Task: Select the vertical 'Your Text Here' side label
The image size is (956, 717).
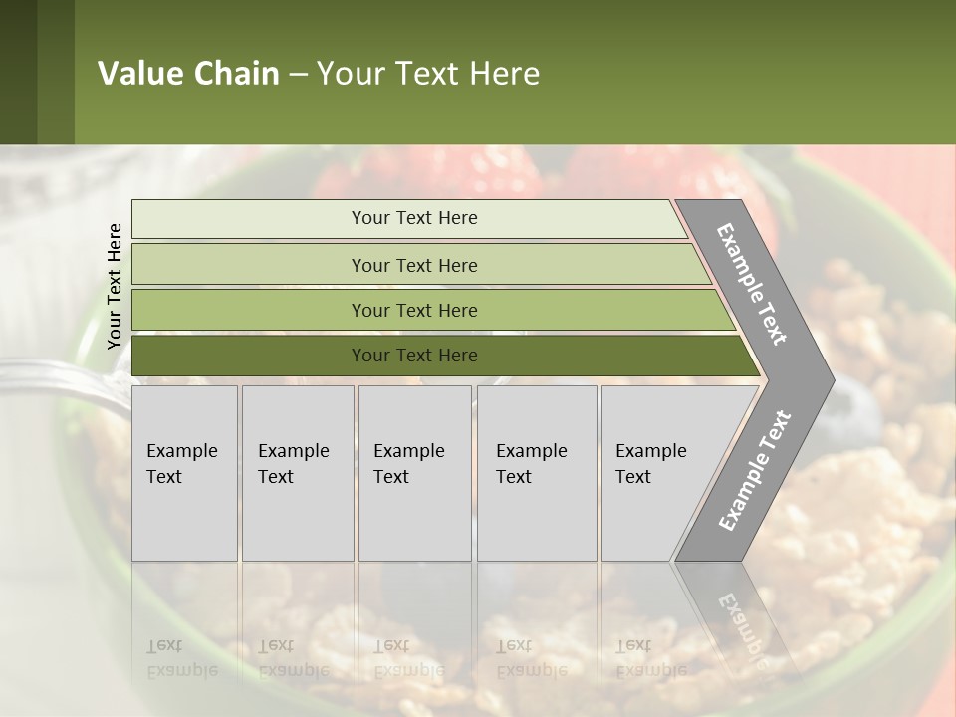Action: 114,286
